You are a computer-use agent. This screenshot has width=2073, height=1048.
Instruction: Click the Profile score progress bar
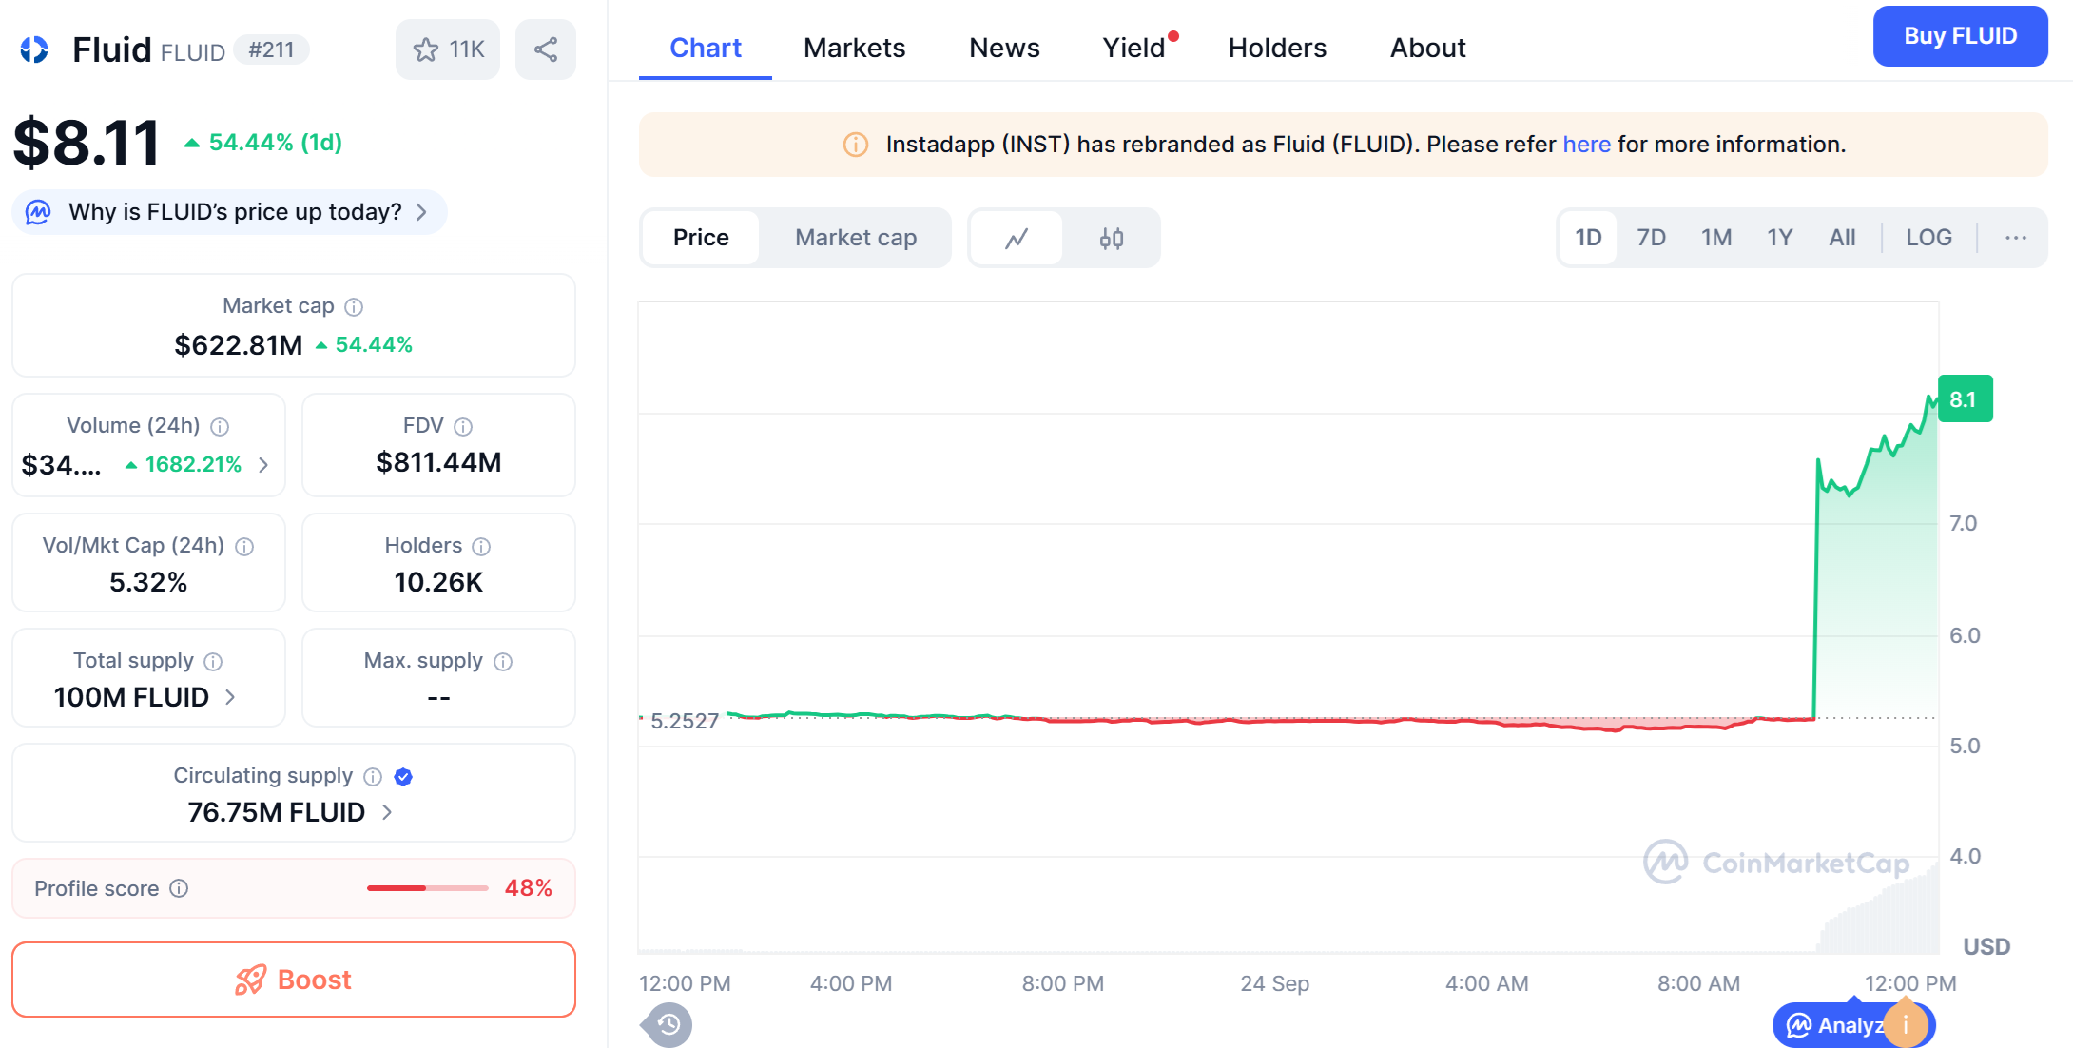pos(427,888)
